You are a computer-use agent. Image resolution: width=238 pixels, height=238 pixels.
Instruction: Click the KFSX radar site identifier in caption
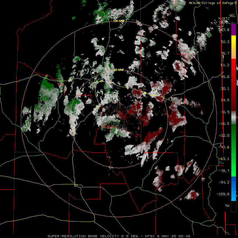(150, 236)
